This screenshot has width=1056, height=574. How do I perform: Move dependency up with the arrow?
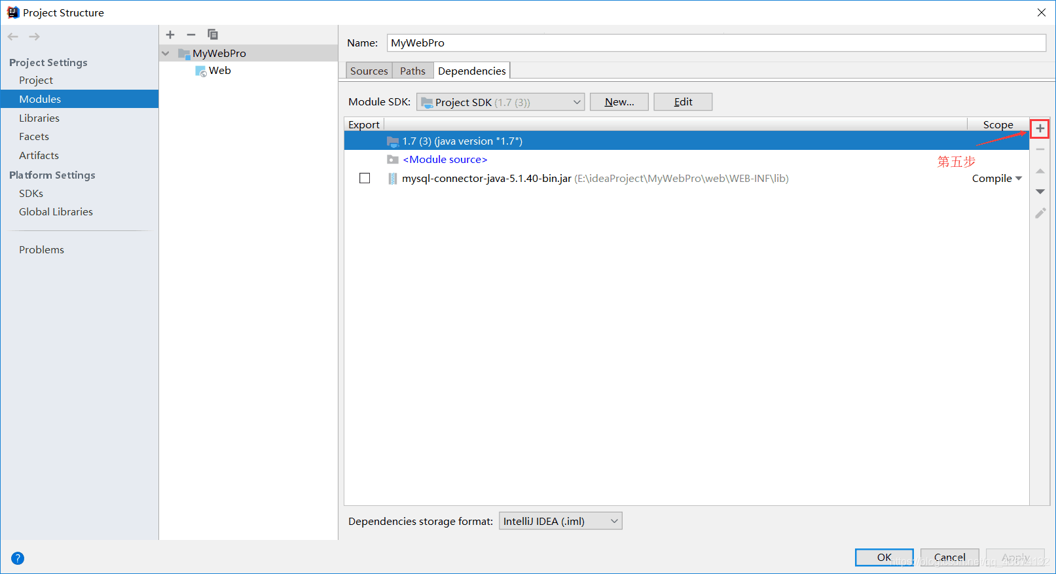tap(1040, 171)
